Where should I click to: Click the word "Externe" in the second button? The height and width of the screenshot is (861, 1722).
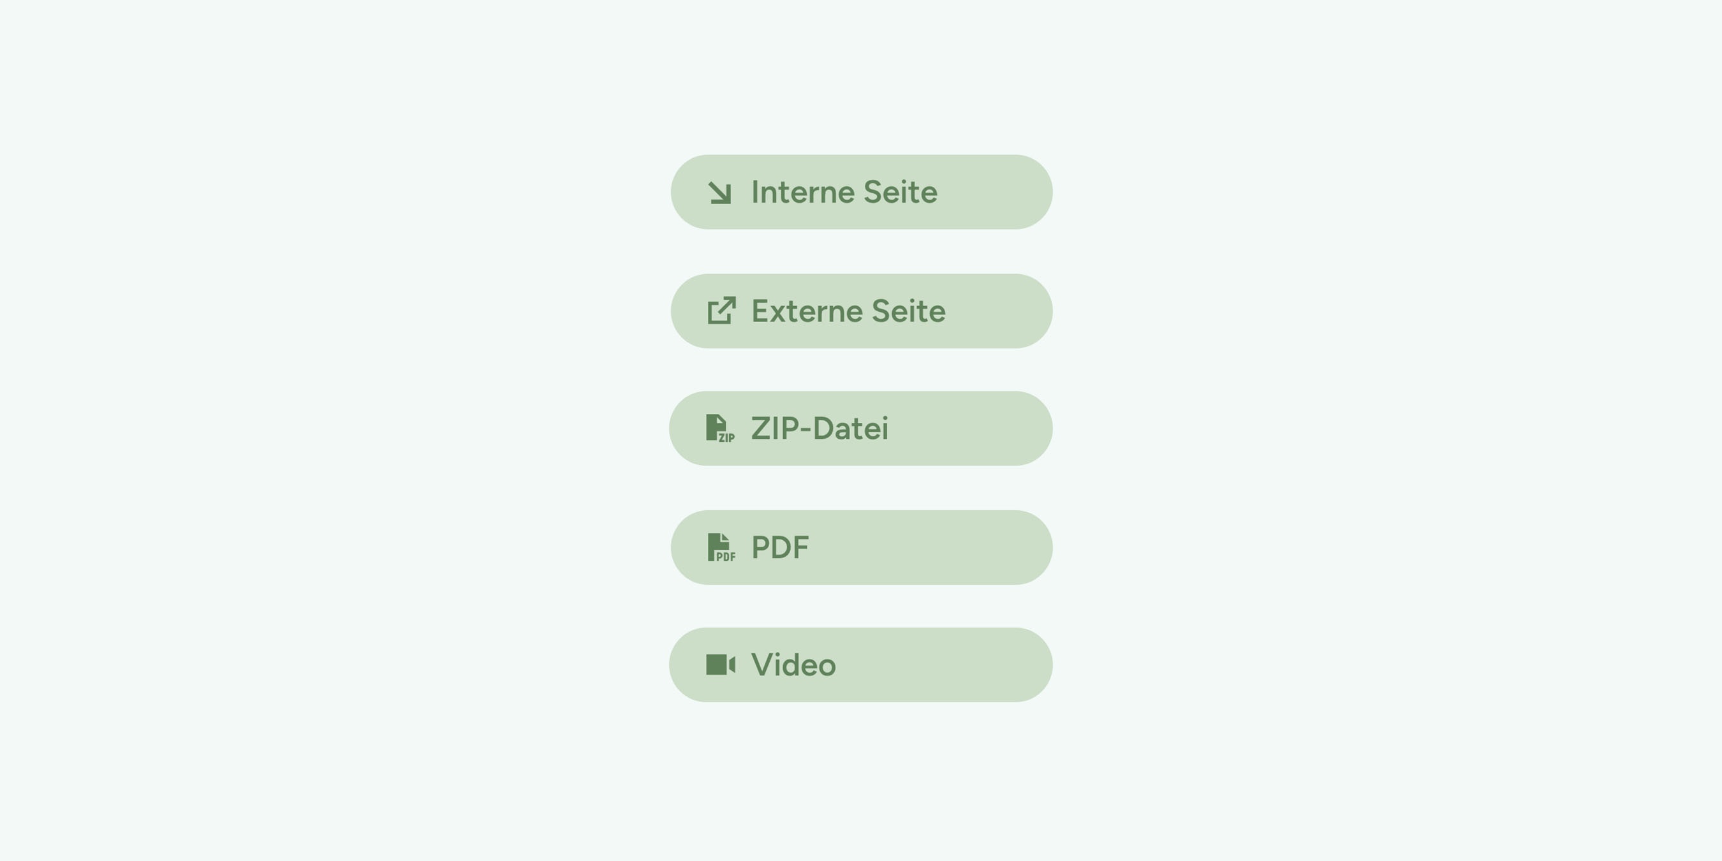click(x=807, y=311)
